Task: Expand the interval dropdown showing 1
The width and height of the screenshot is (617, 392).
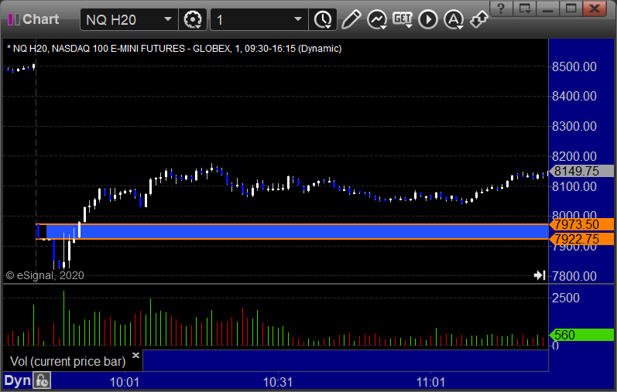Action: click(298, 19)
